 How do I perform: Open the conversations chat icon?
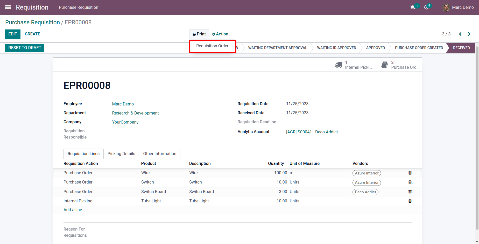pyautogui.click(x=413, y=7)
